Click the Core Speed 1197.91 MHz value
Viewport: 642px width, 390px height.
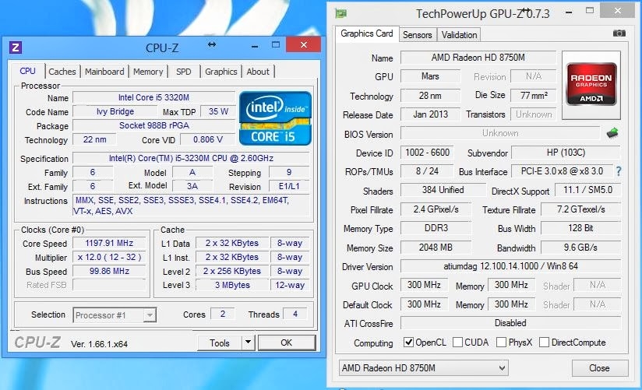[109, 243]
